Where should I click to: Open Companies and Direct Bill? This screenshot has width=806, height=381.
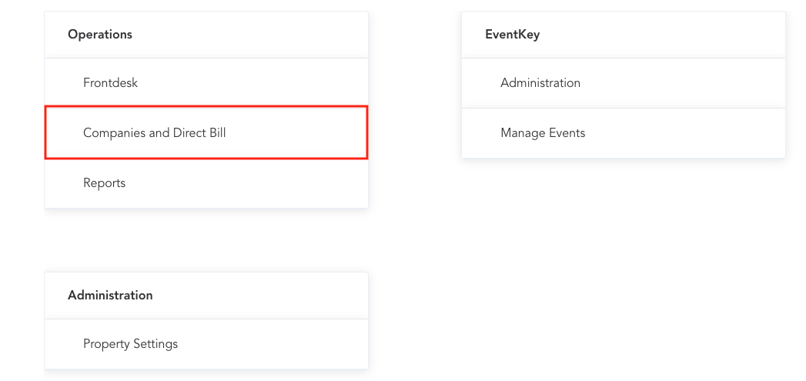pos(155,133)
